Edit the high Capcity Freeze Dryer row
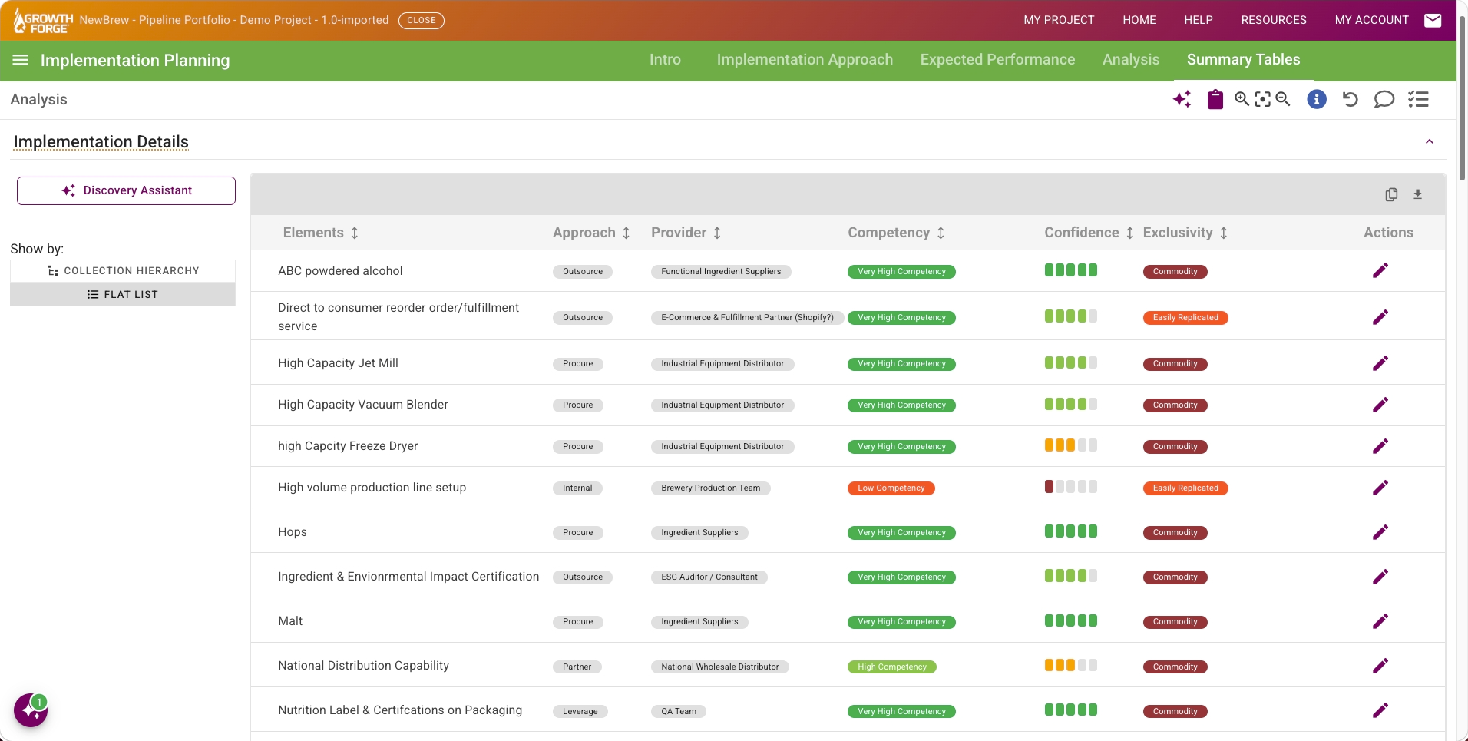Image resolution: width=1468 pixels, height=741 pixels. coord(1380,445)
